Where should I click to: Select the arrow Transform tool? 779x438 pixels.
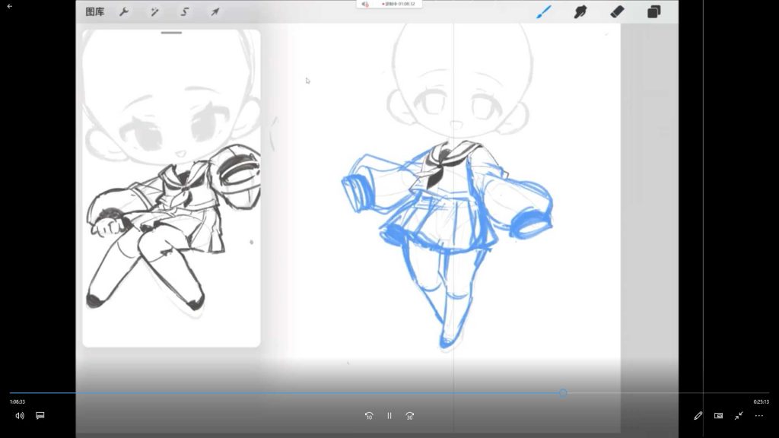(215, 12)
